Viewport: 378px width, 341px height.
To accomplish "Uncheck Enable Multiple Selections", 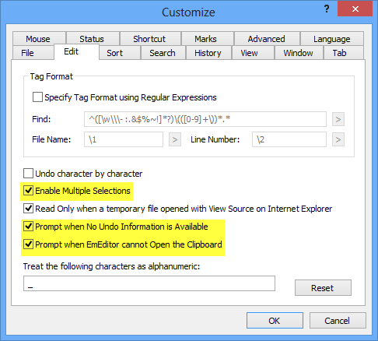I will [28, 191].
